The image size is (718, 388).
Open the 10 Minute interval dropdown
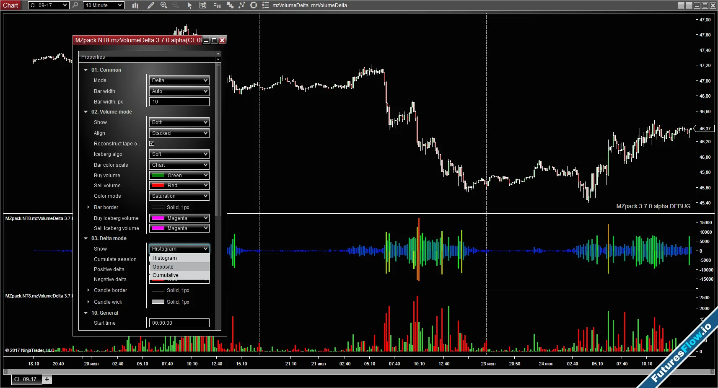104,5
